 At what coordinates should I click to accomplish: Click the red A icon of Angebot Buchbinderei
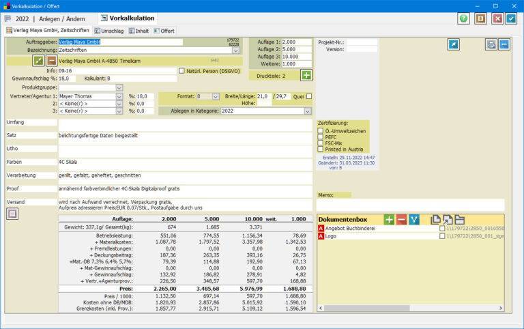tap(321, 229)
